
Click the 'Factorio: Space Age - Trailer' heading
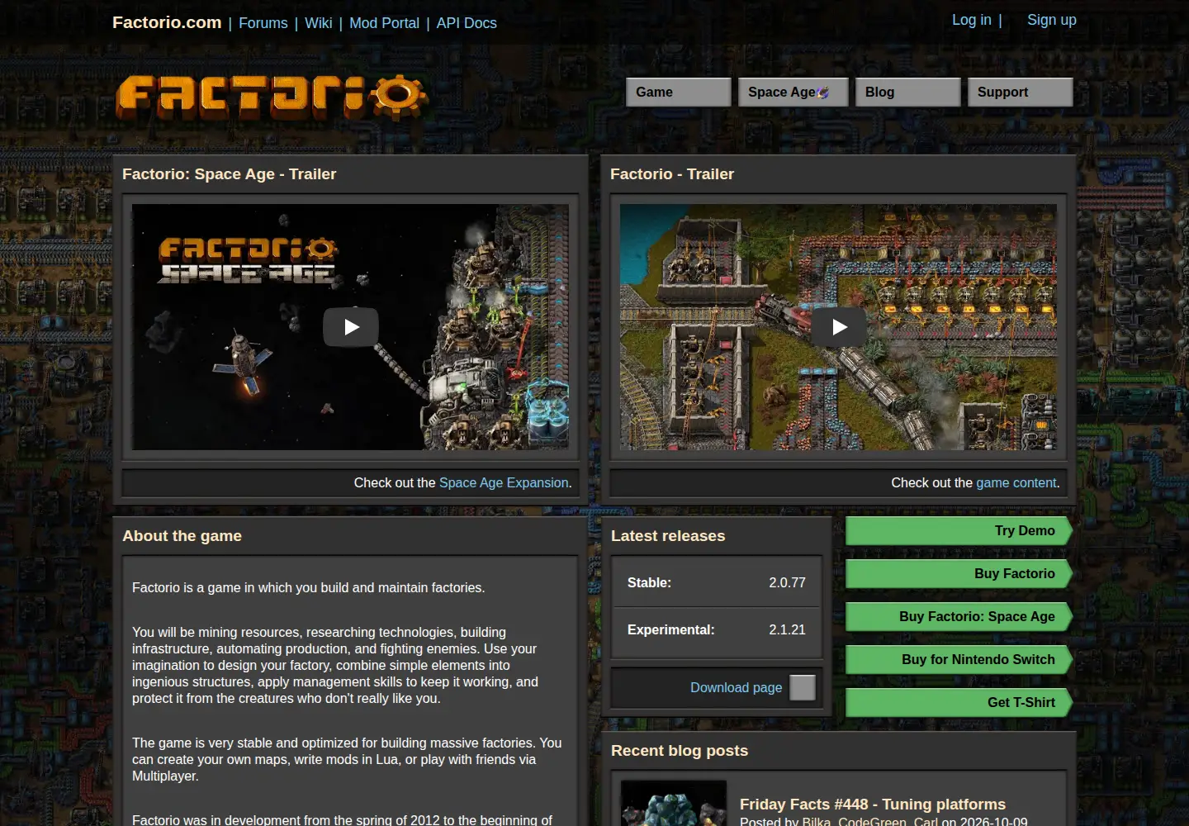click(229, 174)
